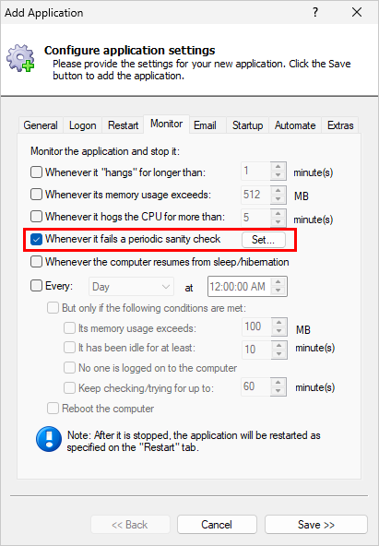Enable stopping when computer resumes from sleep

click(36, 262)
